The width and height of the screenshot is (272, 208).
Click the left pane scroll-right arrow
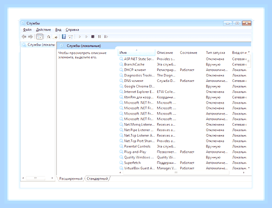click(x=52, y=178)
